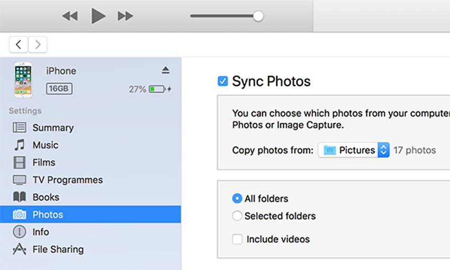Untick the Sync Photos checkbox
Viewport: 450px width, 270px height.
tap(223, 81)
